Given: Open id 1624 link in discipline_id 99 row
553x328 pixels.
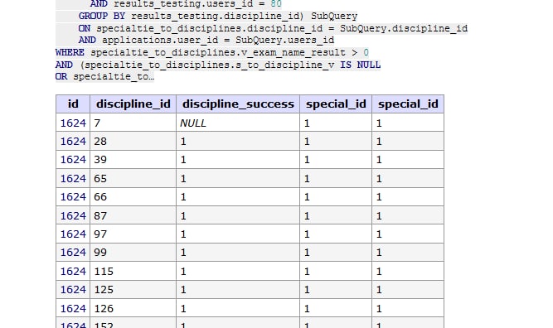Looking at the screenshot, I should tap(73, 253).
